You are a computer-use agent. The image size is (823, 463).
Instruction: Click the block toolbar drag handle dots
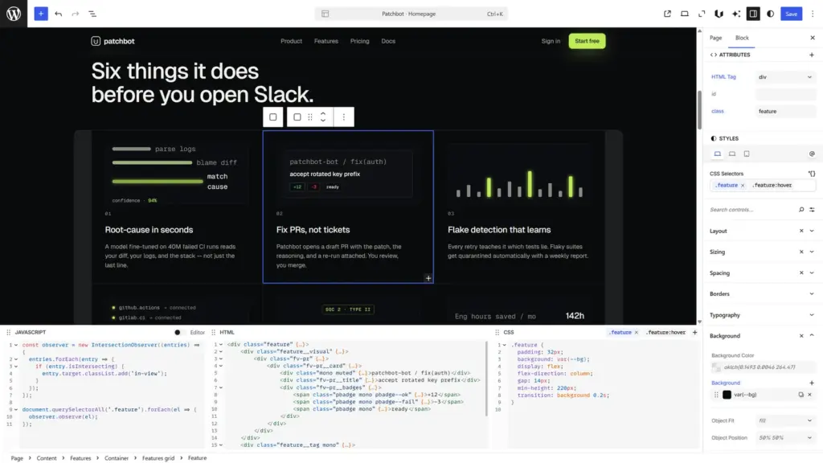click(310, 117)
